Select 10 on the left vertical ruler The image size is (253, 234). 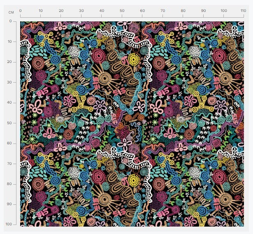pos(9,42)
